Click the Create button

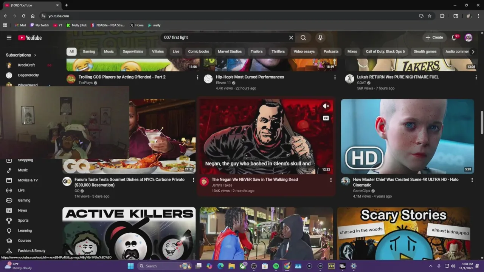(x=434, y=37)
